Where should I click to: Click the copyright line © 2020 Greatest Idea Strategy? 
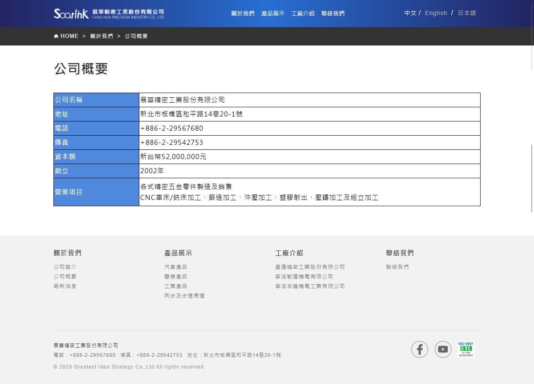(x=129, y=367)
